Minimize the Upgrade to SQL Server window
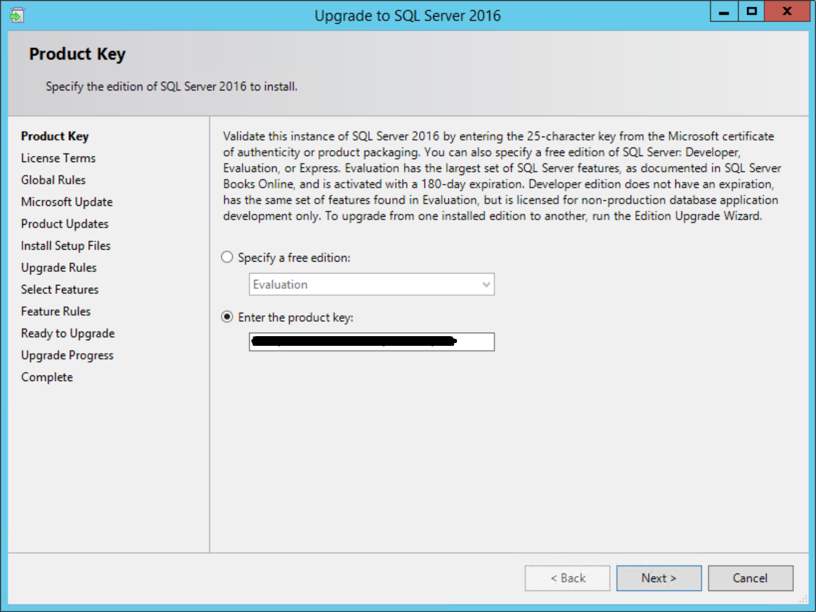Image resolution: width=816 pixels, height=612 pixels. 724,11
